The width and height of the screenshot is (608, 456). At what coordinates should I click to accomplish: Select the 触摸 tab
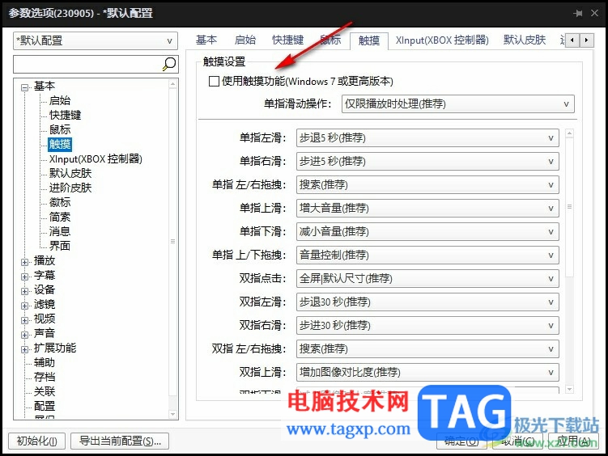coord(368,40)
